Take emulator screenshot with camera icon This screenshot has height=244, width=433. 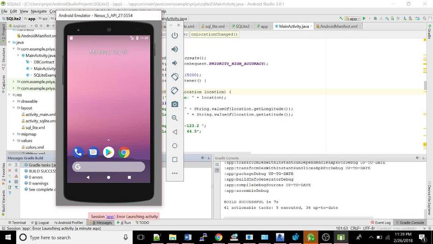(175, 104)
